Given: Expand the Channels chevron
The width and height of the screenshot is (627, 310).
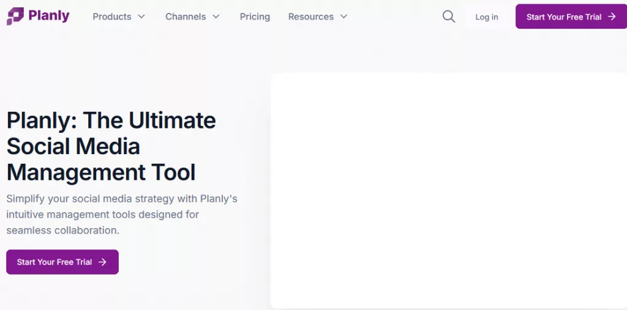Looking at the screenshot, I should click(x=216, y=17).
